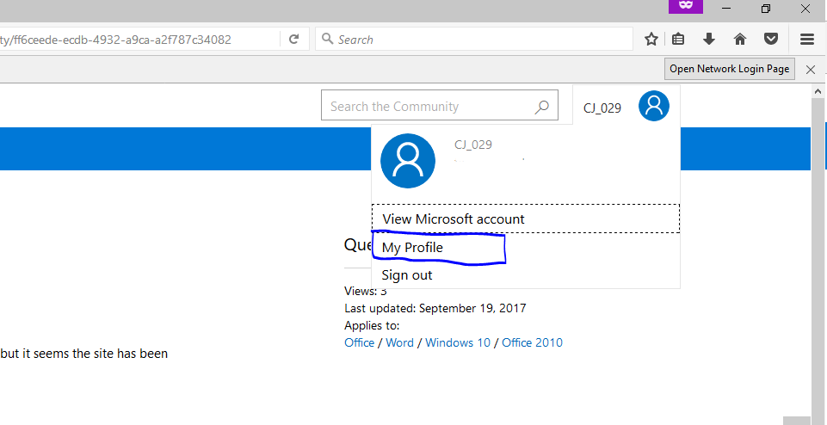The image size is (827, 425).
Task: Restore down the Firefox window
Action: pos(766,9)
